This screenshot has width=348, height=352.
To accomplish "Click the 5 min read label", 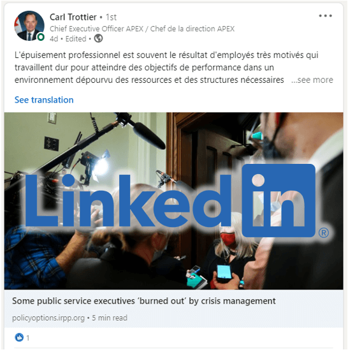I will tap(110, 318).
